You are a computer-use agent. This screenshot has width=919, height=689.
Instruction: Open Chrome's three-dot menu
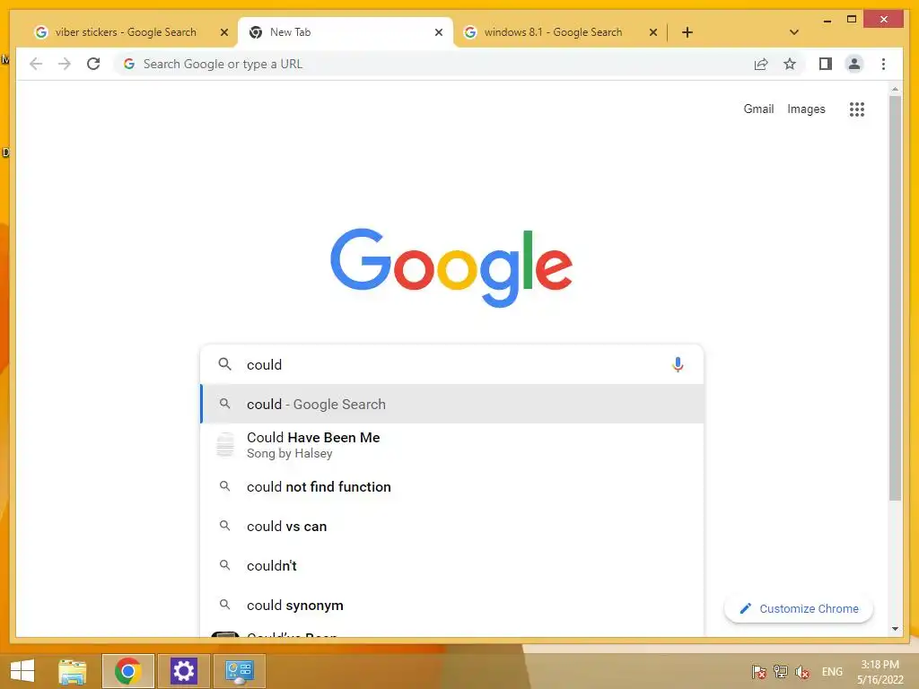[x=883, y=64]
